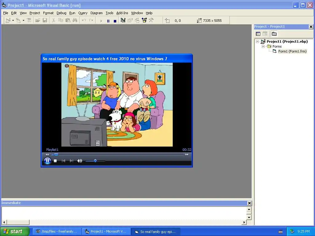Screen dimensions: 315x236
Task: Click the Family Guy video frame
Action: click(x=117, y=104)
